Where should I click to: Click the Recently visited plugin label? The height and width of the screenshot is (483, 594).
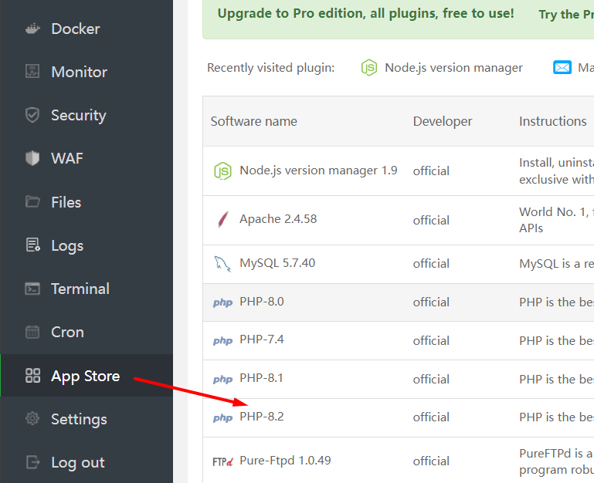[271, 68]
